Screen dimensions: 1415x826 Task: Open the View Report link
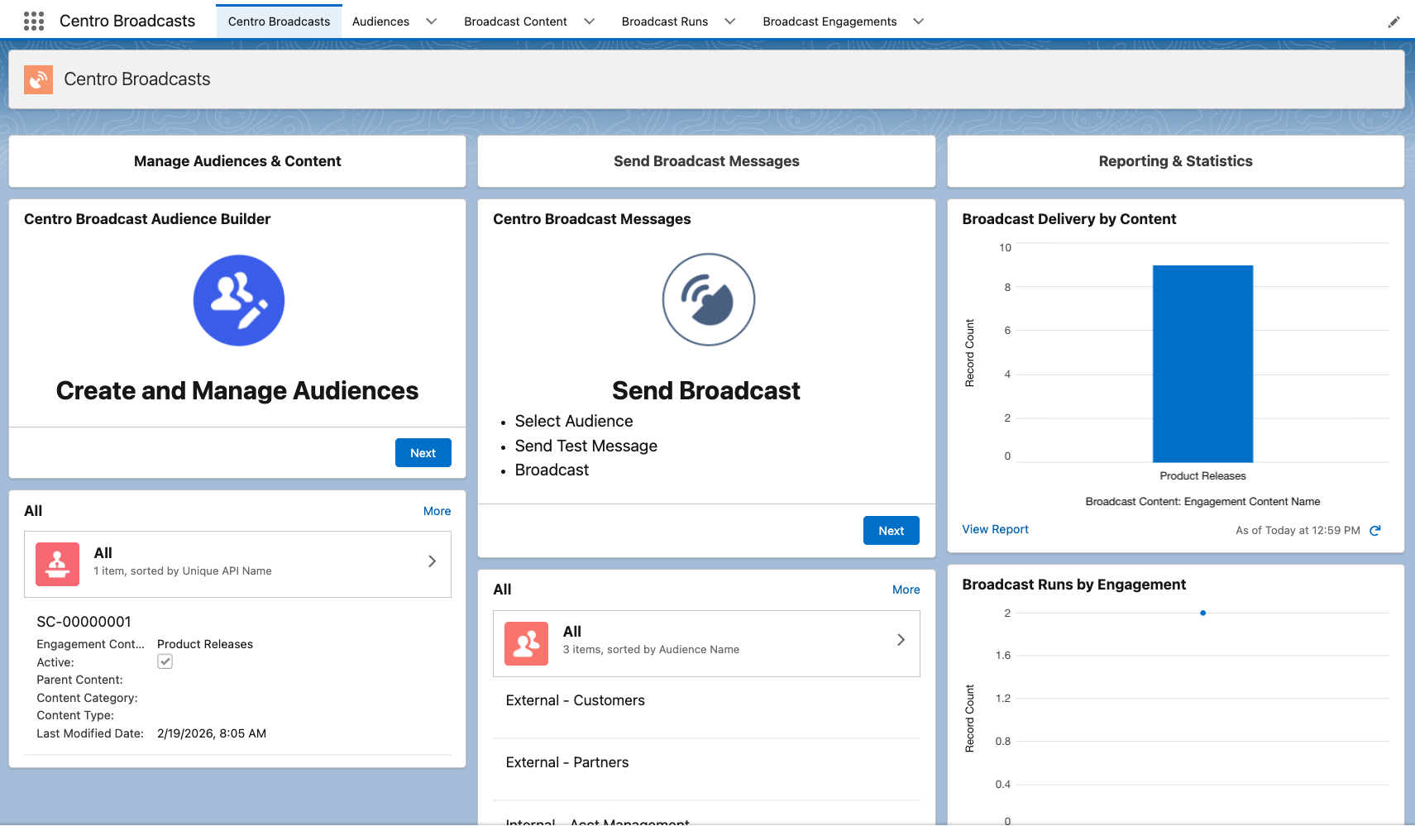click(x=995, y=529)
